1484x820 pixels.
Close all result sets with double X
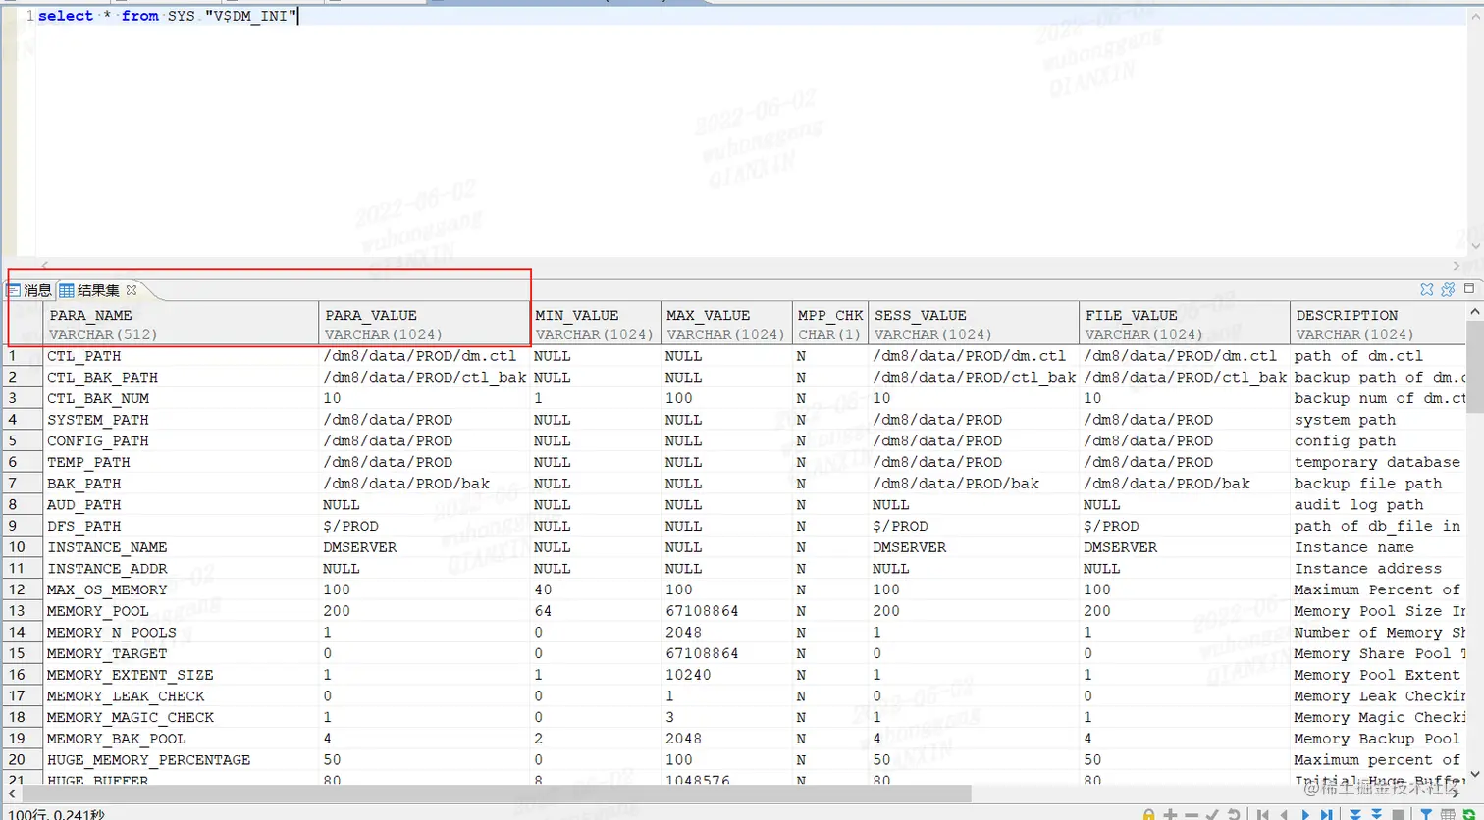click(1447, 289)
